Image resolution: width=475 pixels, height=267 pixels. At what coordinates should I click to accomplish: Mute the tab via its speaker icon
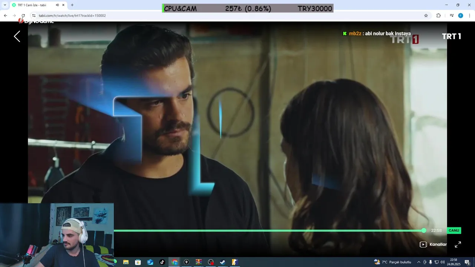[57, 5]
